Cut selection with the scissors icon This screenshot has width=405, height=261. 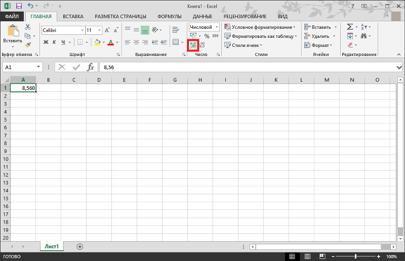click(x=27, y=27)
